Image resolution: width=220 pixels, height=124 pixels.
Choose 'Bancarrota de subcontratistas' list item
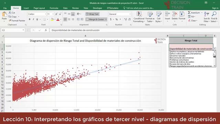[181, 58]
